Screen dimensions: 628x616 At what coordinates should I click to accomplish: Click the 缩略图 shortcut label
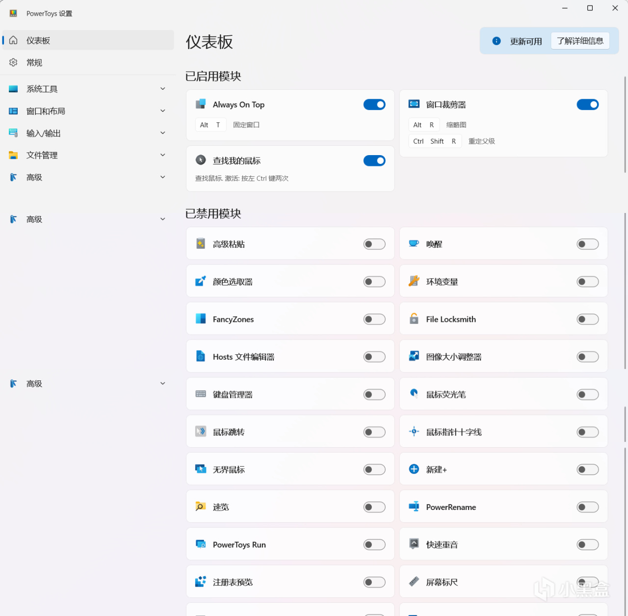coord(456,125)
